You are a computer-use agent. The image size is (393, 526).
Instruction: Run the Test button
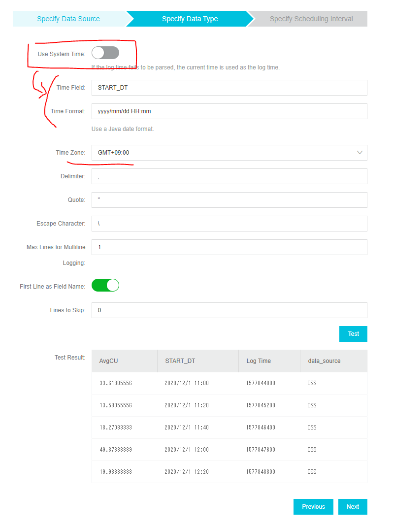354,334
